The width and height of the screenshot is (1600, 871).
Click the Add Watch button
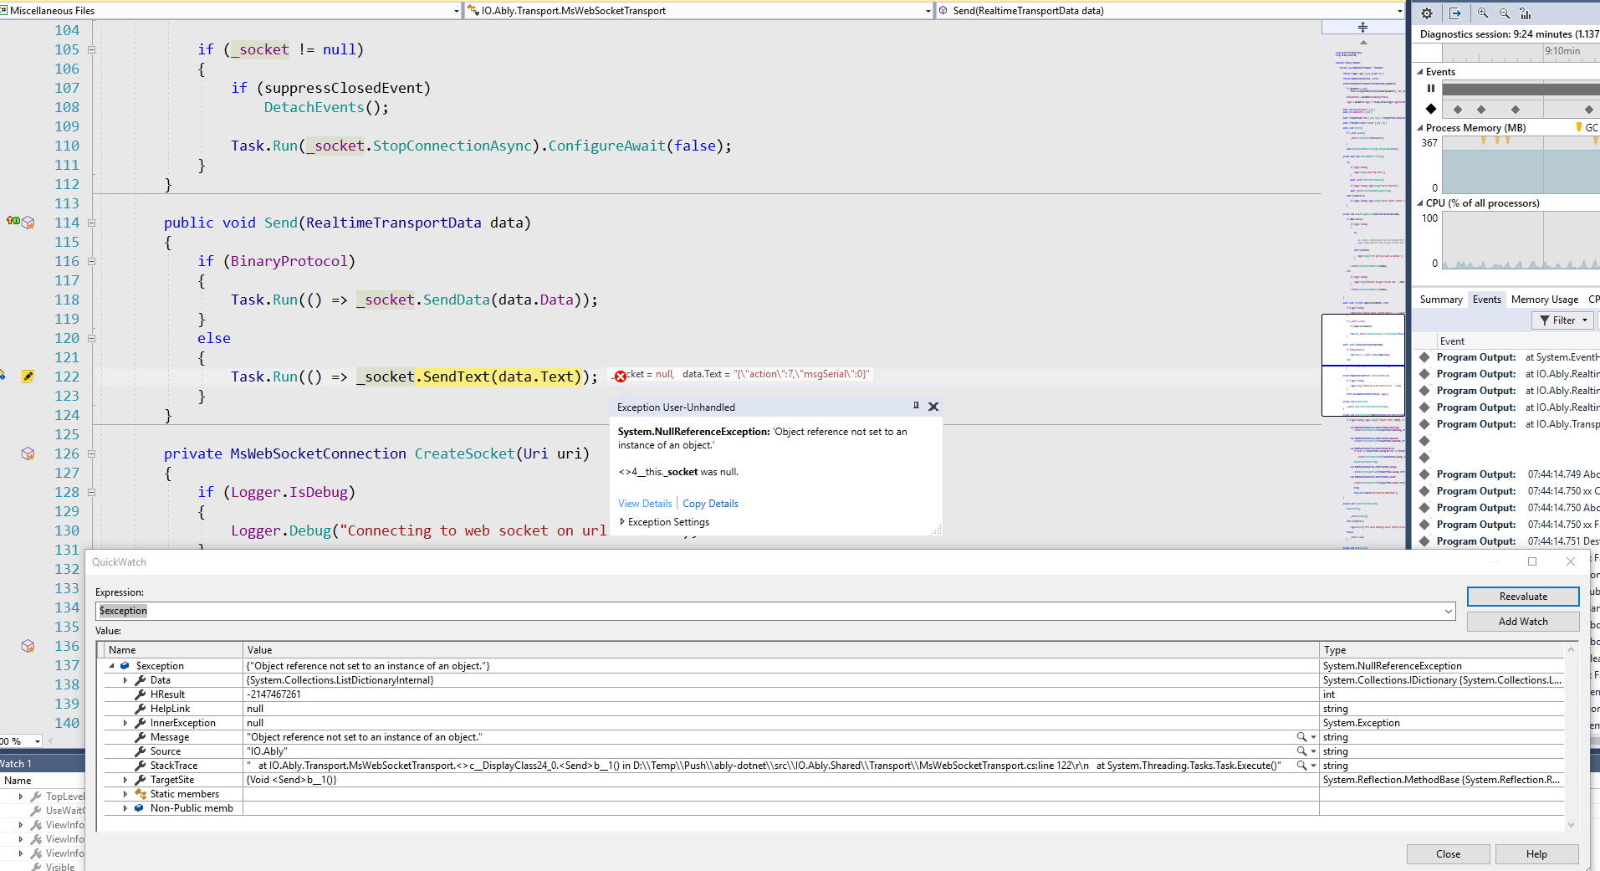point(1523,622)
